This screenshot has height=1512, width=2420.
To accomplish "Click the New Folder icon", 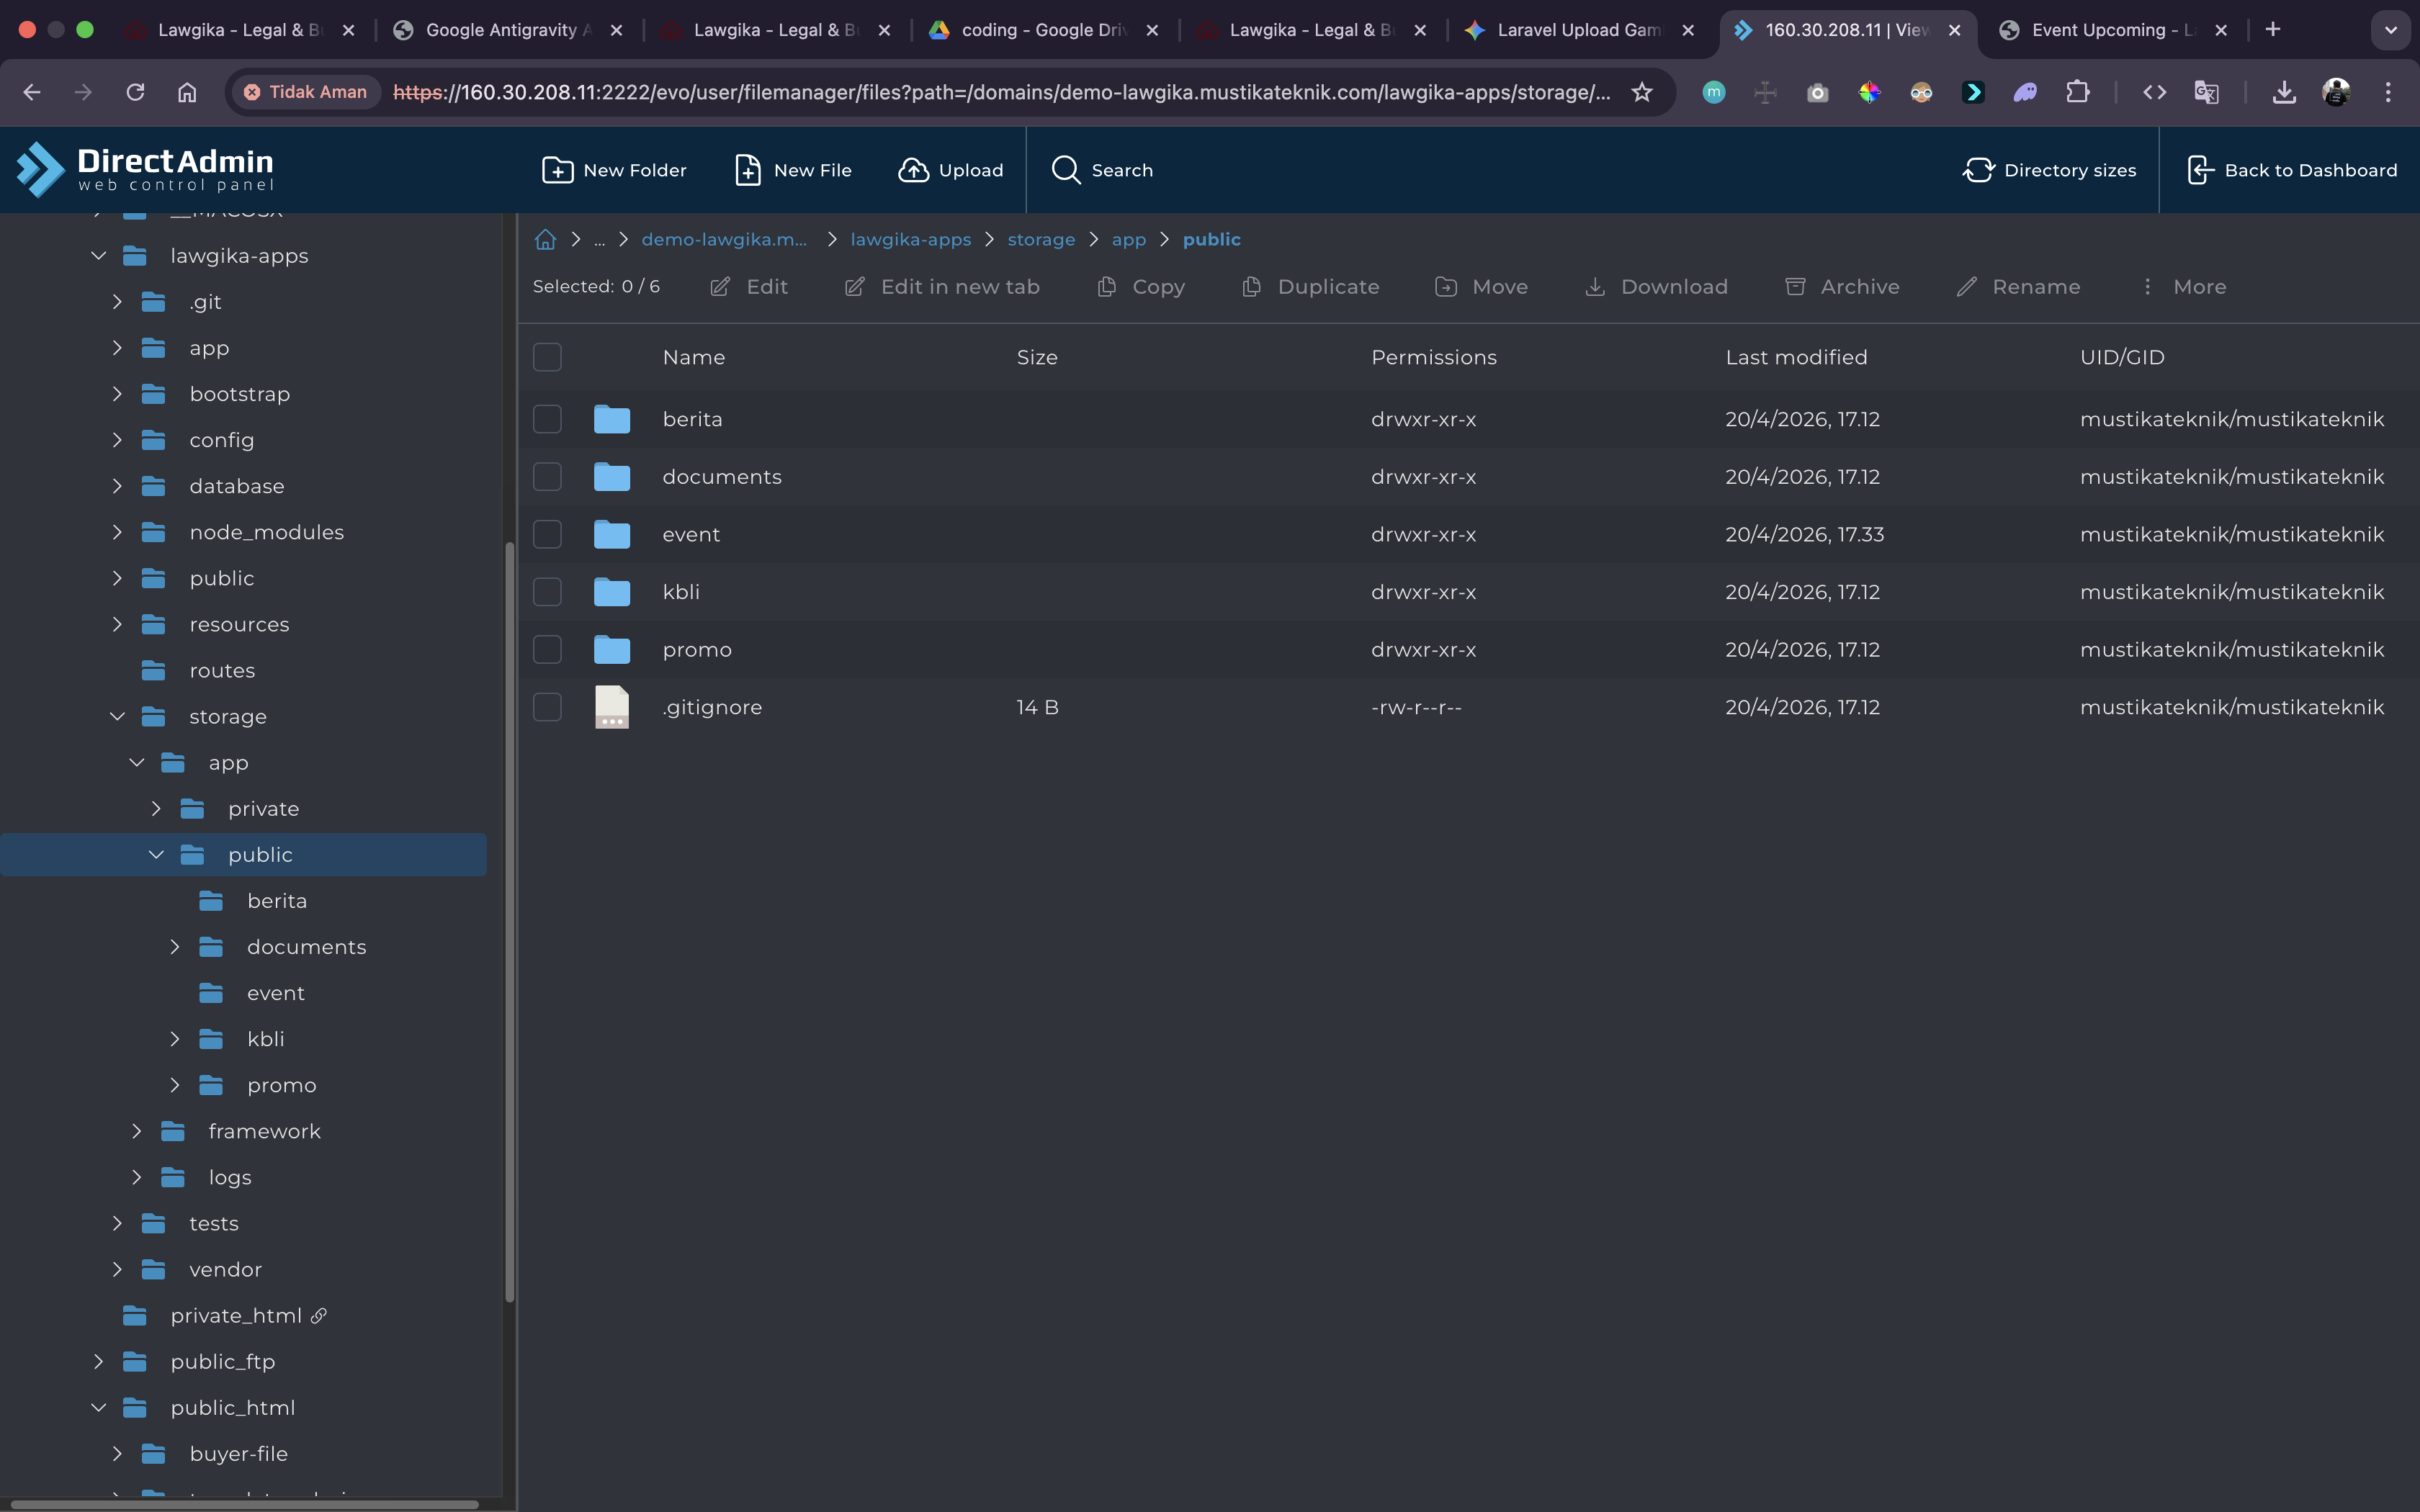I will [x=557, y=170].
